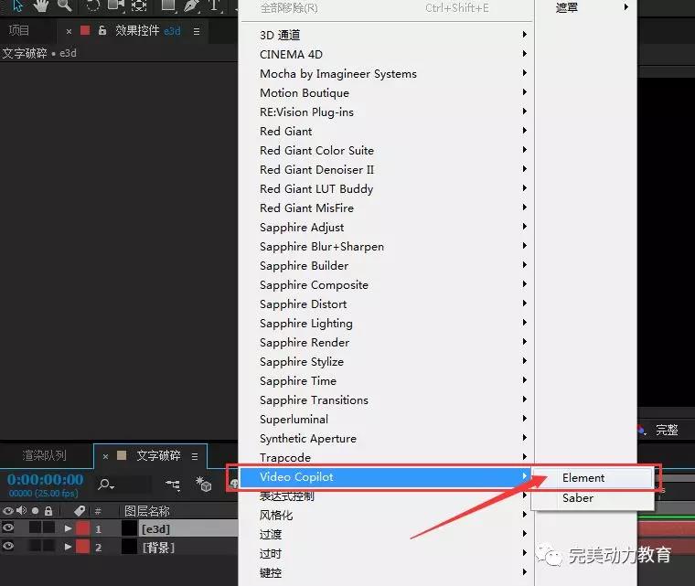This screenshot has height=586, width=695.
Task: Open the 3D 通道 effects submenu
Action: click(385, 35)
